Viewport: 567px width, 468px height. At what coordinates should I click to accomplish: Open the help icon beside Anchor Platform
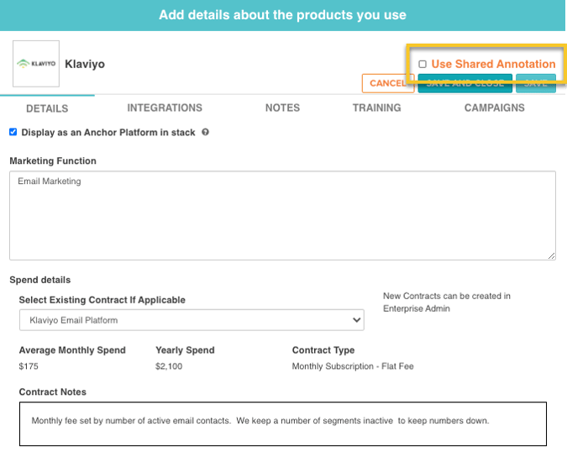coord(206,133)
